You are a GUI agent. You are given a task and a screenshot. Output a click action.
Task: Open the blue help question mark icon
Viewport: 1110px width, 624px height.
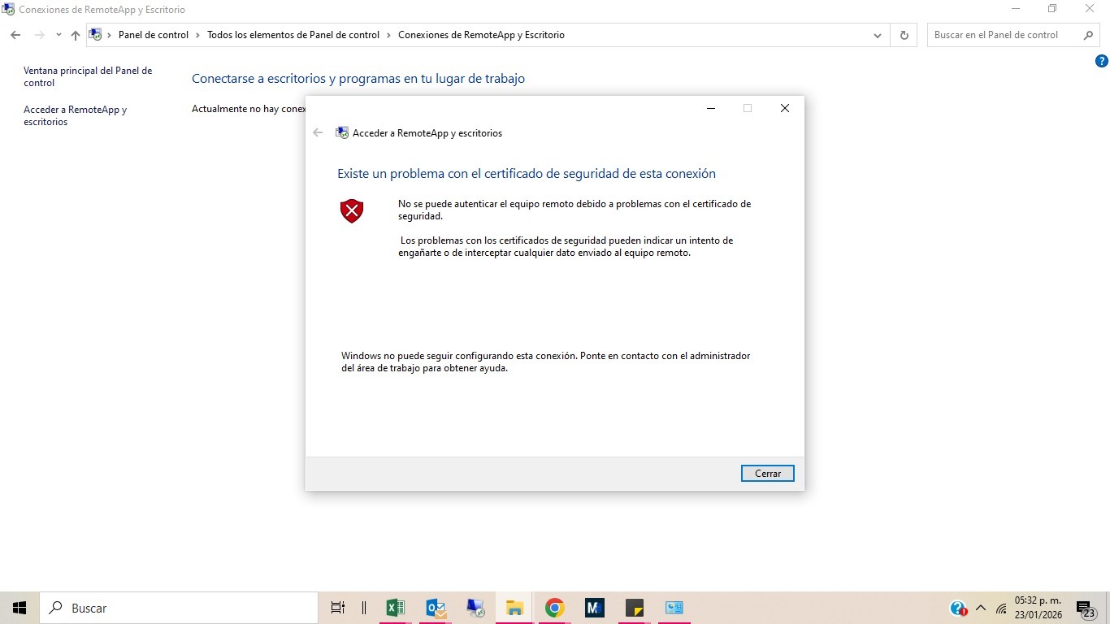point(1102,61)
